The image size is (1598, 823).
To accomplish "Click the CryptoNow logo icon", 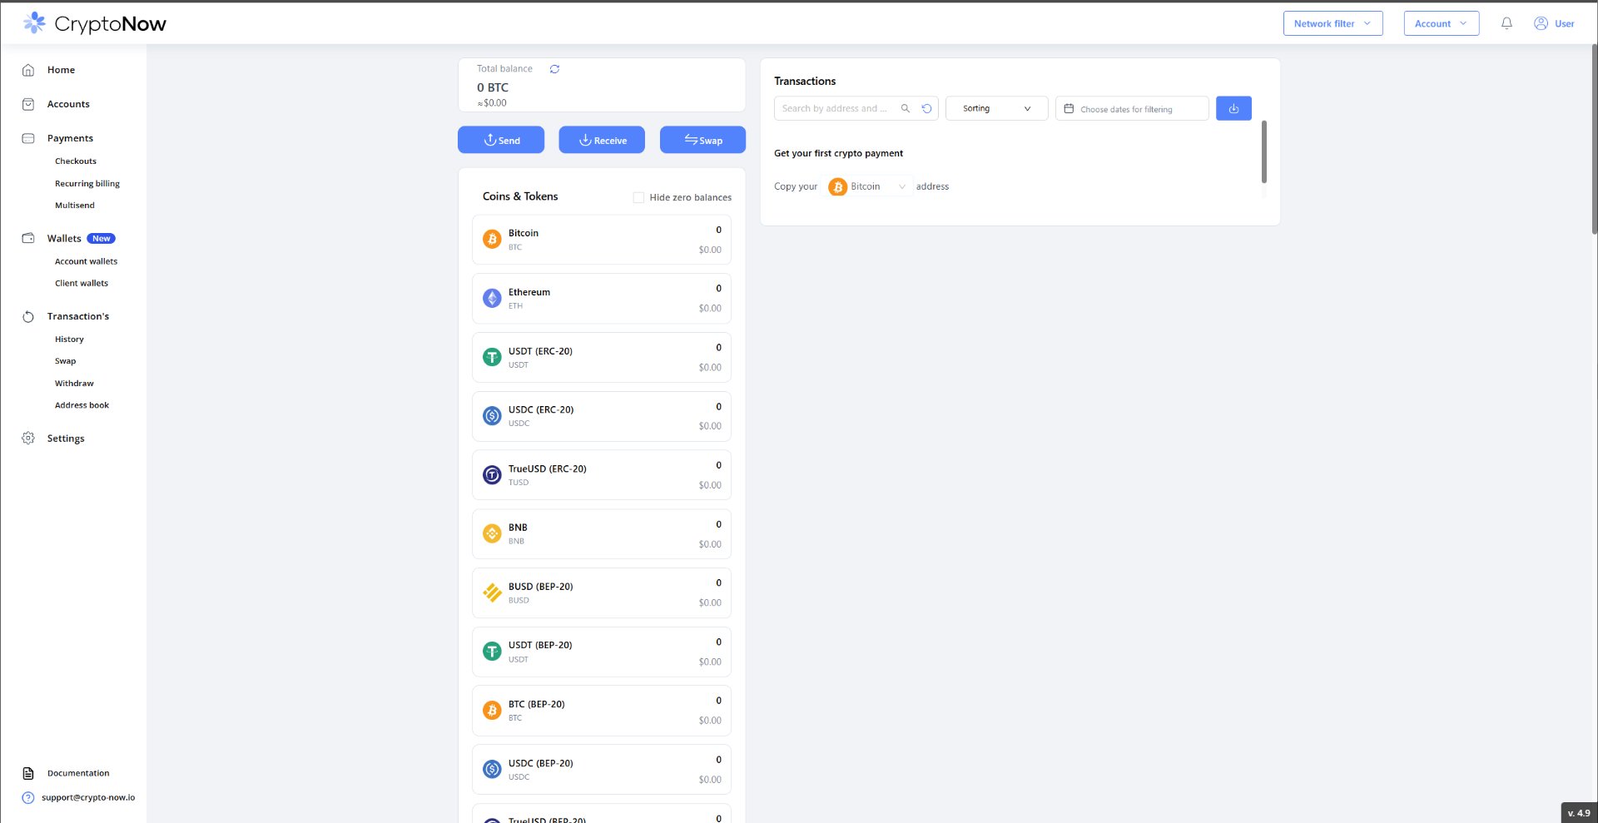I will tap(35, 22).
